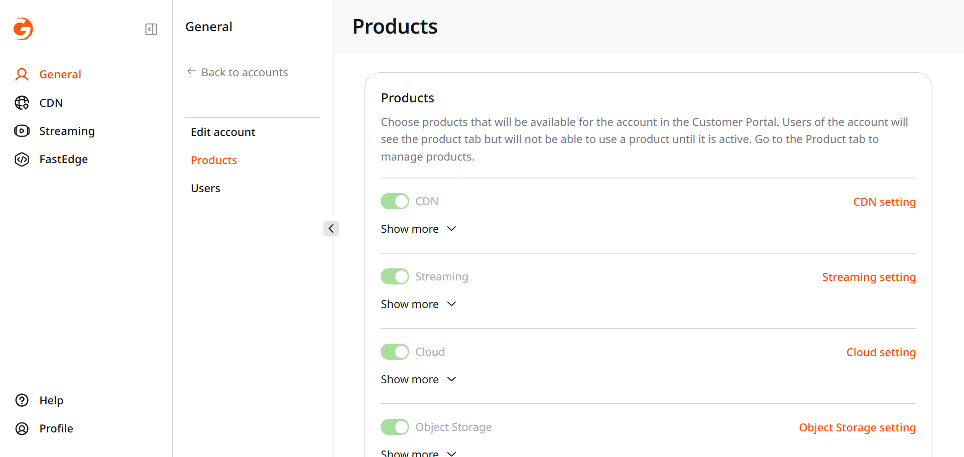Select Products in the submenu
Screen dimensions: 964x457
pos(214,160)
